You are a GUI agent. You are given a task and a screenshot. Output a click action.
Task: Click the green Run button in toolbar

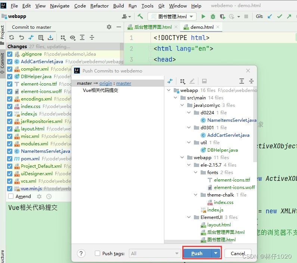coord(203,16)
